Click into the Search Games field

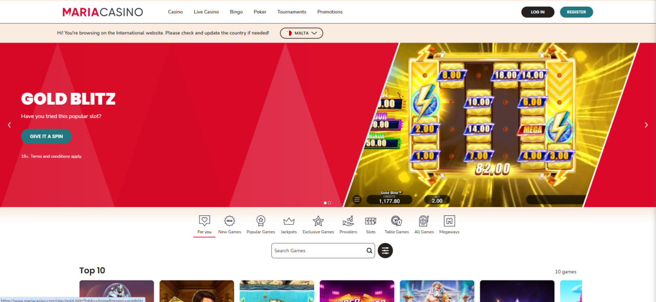point(318,251)
